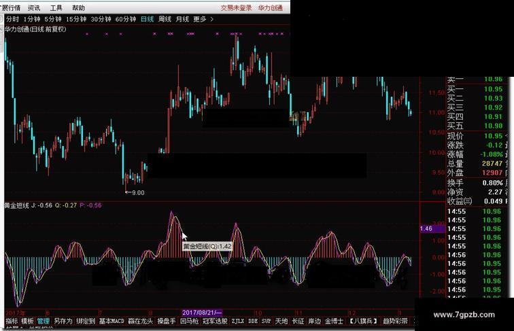Click the 2017/08/21 date marker on the time axis
Image resolution: width=514 pixels, height=331 pixels.
[x=202, y=313]
